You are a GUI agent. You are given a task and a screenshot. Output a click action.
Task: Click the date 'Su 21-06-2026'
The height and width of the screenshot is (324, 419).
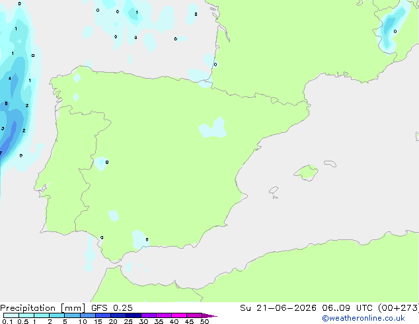278,308
